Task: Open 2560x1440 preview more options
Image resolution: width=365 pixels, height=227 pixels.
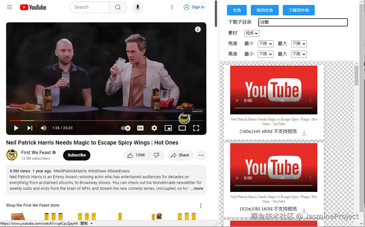Action: [x=310, y=100]
